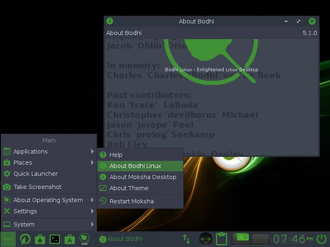This screenshot has width=330, height=247.
Task: Launch the terminal from the shelf
Action: (x=55, y=239)
